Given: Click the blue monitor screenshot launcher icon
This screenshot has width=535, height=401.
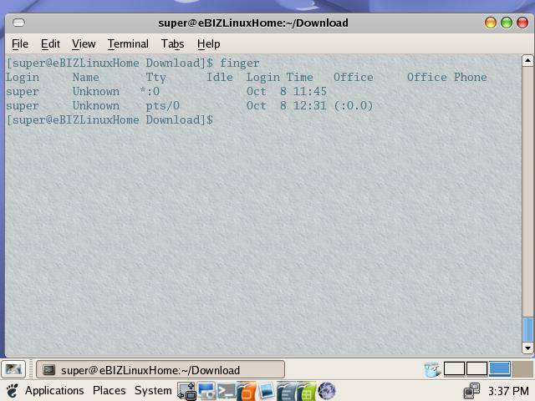Looking at the screenshot, I should pos(206,391).
